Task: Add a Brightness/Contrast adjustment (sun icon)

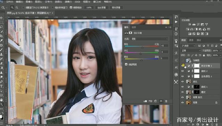Action: pos(190,24)
